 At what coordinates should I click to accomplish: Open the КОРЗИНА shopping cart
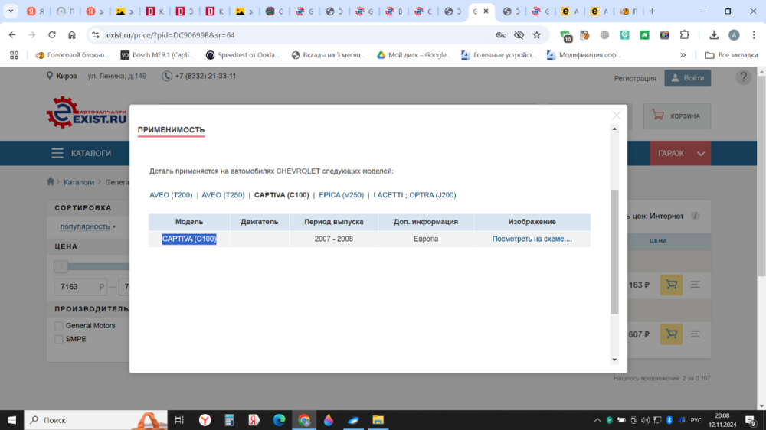click(676, 116)
